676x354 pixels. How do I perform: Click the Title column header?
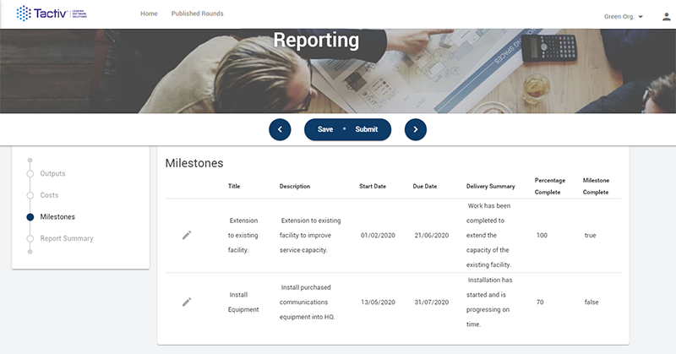[x=234, y=186]
